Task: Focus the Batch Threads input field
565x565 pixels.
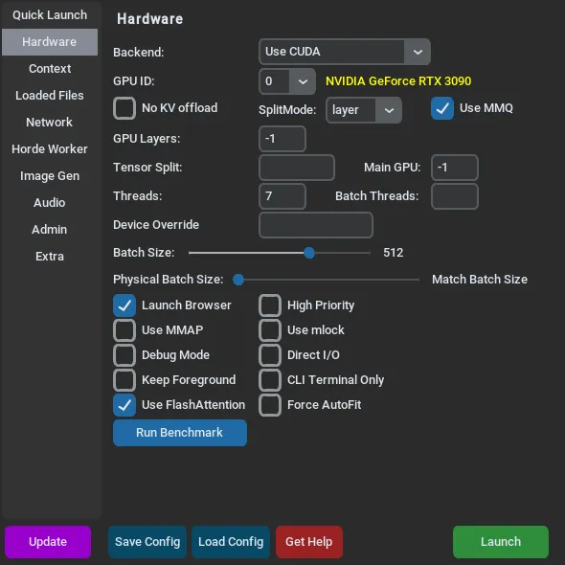Action: pyautogui.click(x=455, y=196)
